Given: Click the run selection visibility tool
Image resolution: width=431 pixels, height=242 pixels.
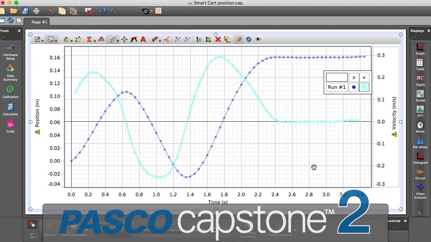Looking at the screenshot, I should [51, 39].
